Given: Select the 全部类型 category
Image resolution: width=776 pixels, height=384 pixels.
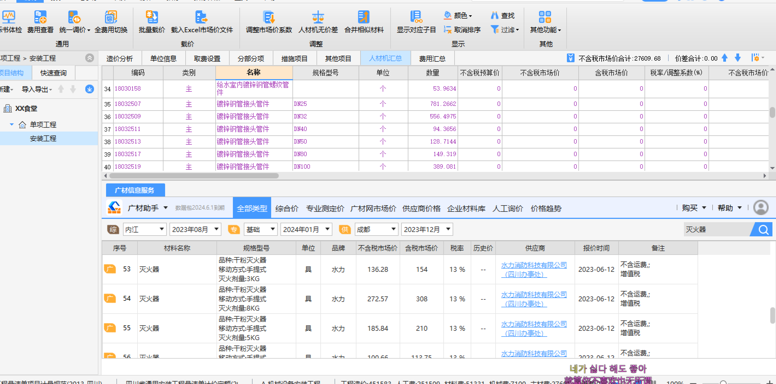Looking at the screenshot, I should 252,208.
